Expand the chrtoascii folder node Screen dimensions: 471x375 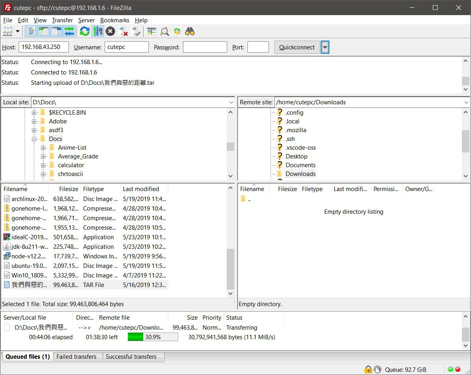43,174
